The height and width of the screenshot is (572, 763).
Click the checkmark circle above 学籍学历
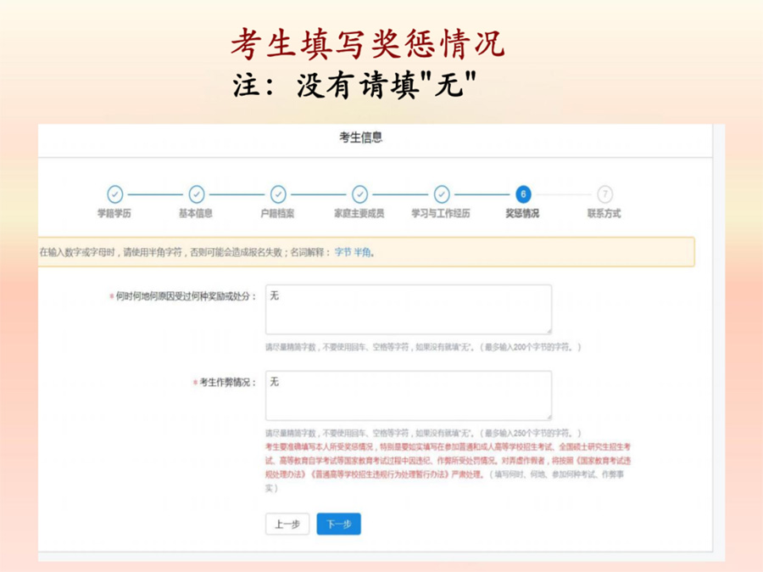click(x=114, y=194)
